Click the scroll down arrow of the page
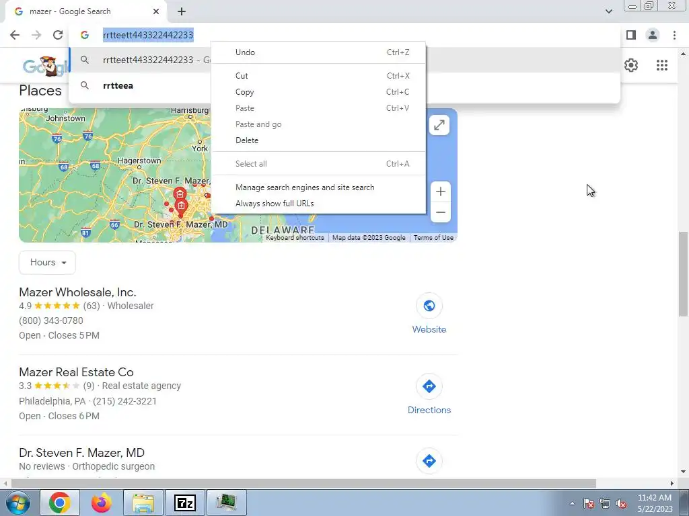 tap(683, 472)
